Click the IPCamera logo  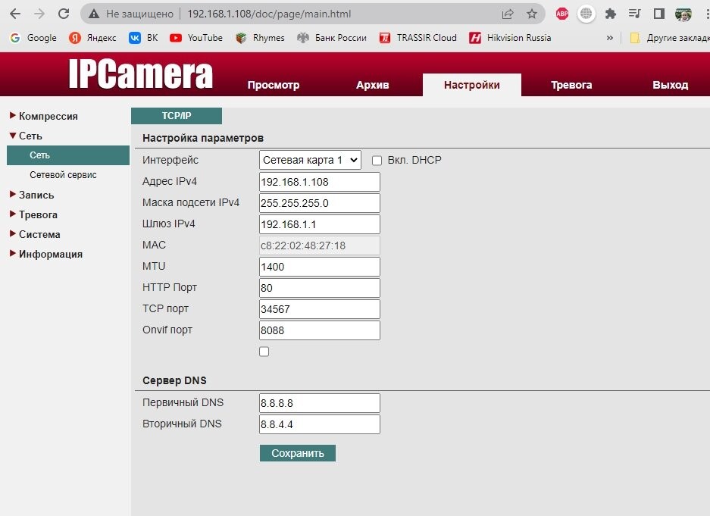pos(140,73)
